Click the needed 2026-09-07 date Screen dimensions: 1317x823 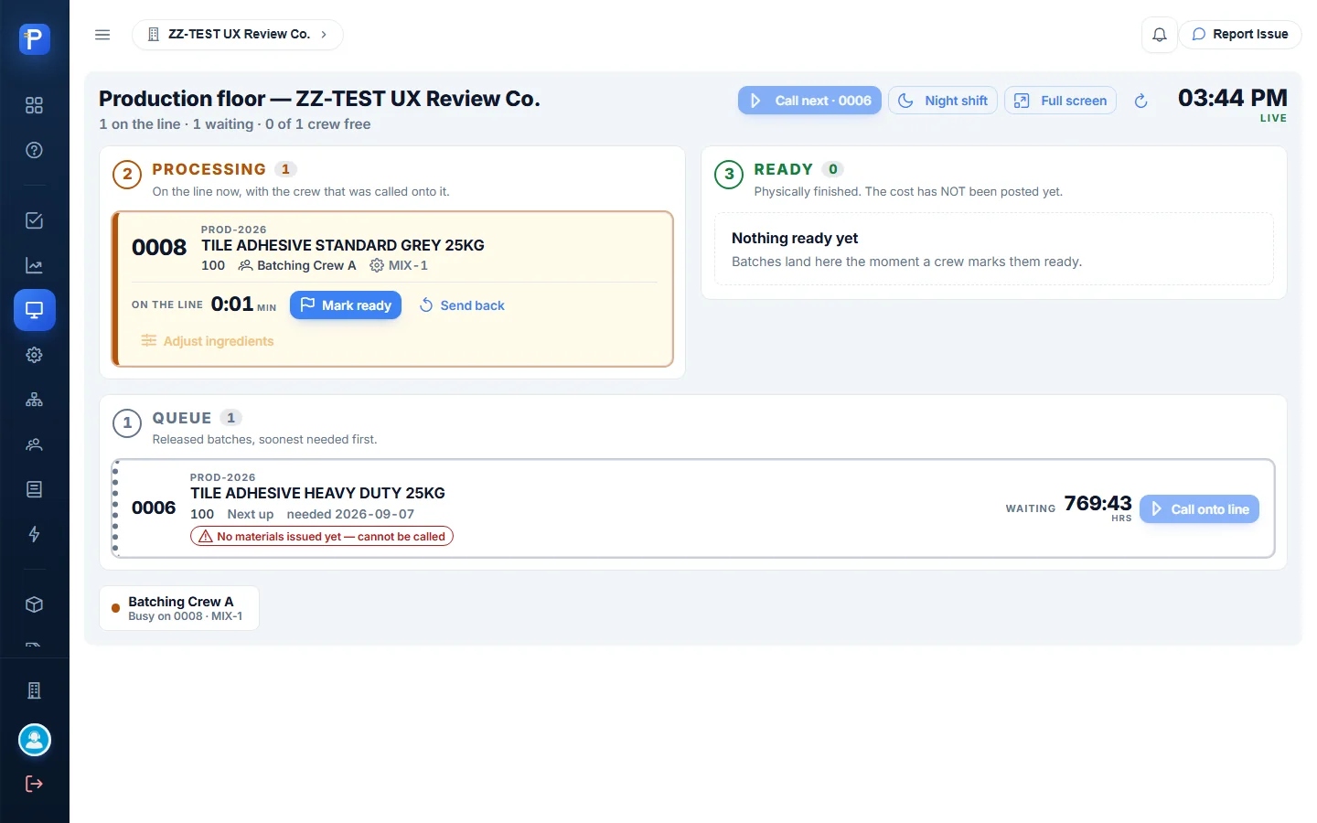point(350,515)
